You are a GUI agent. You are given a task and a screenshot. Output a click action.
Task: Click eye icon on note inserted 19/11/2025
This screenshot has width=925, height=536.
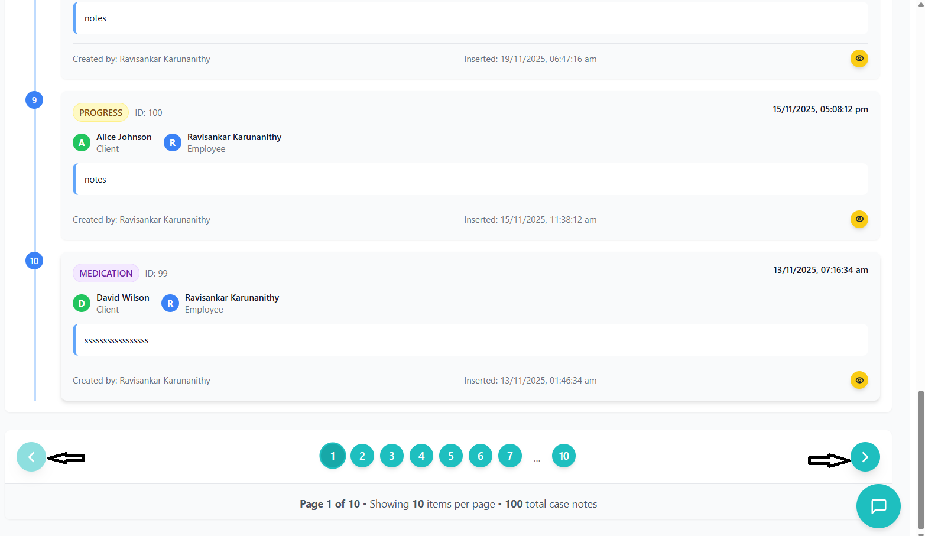coord(859,59)
